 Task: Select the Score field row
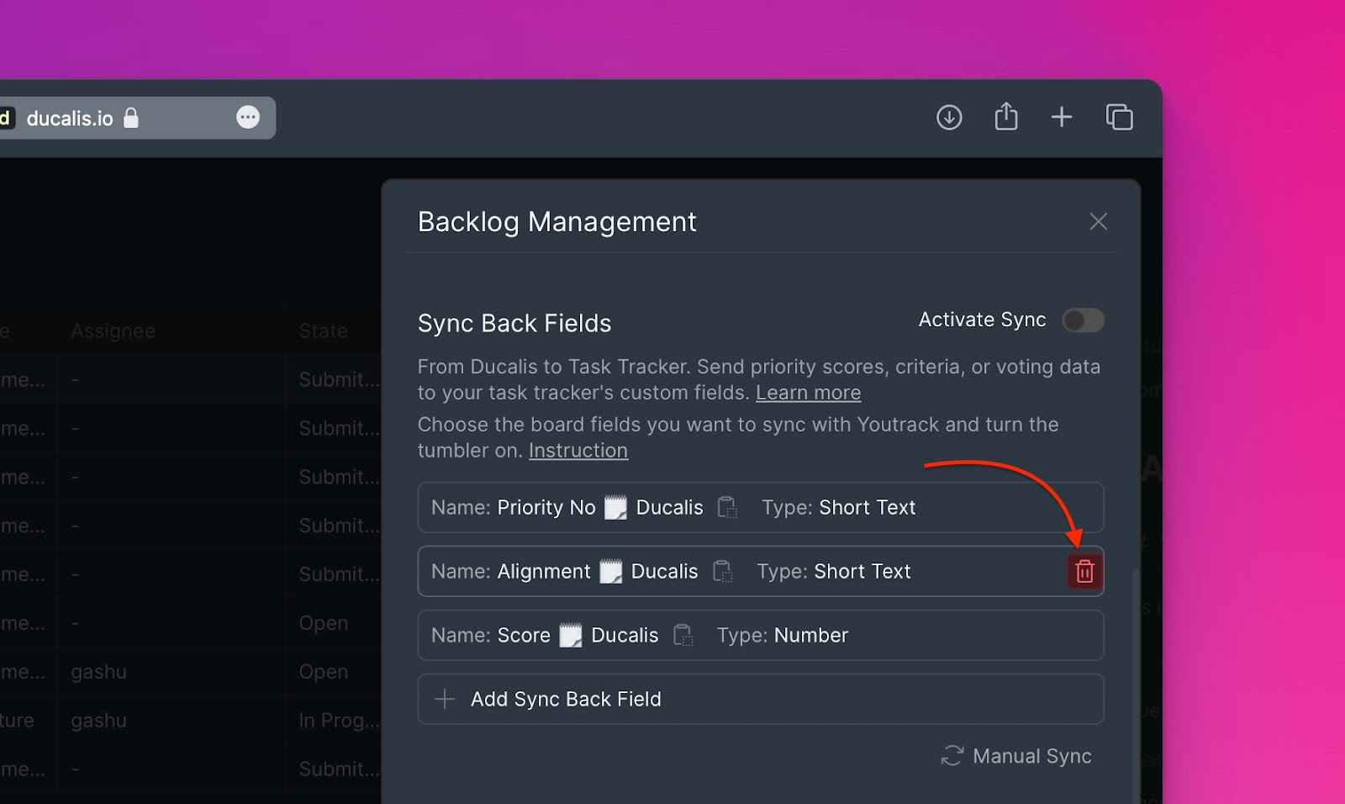point(761,635)
